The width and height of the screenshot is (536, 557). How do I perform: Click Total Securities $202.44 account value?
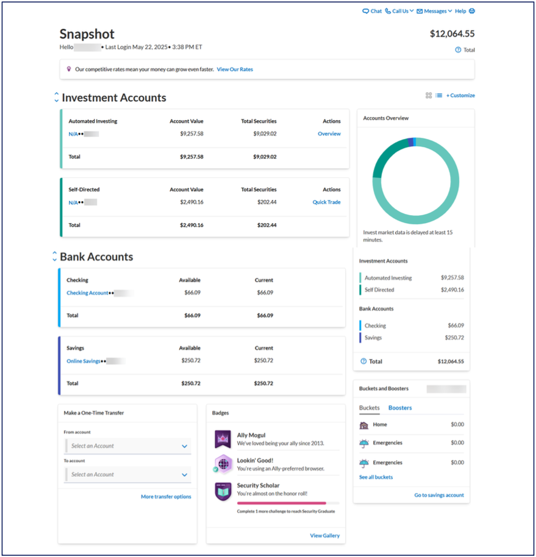click(267, 202)
